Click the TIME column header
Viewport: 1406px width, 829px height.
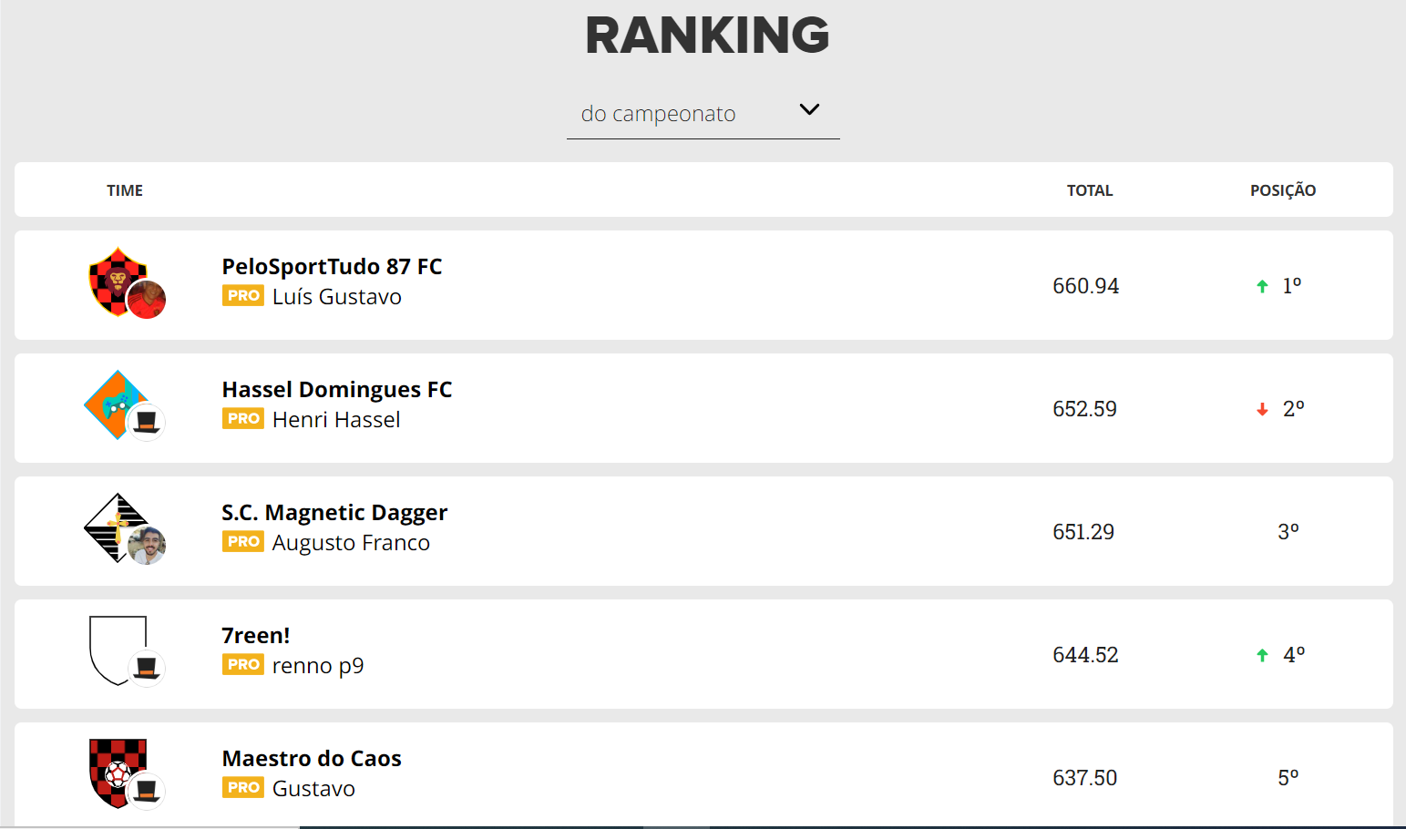pos(125,190)
